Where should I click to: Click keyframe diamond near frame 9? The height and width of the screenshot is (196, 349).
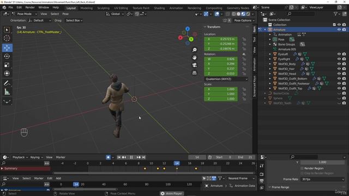(x=145, y=169)
